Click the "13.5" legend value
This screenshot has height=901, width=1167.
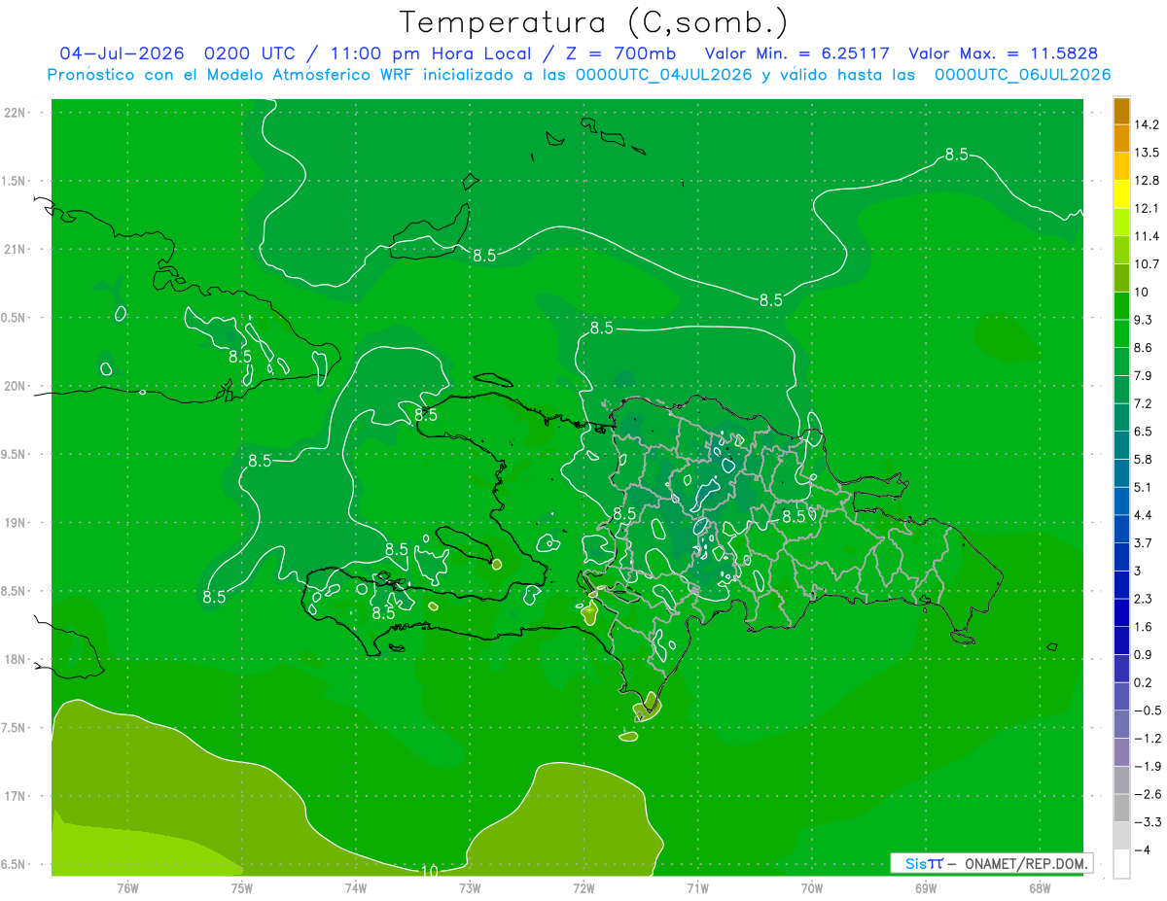point(1147,153)
